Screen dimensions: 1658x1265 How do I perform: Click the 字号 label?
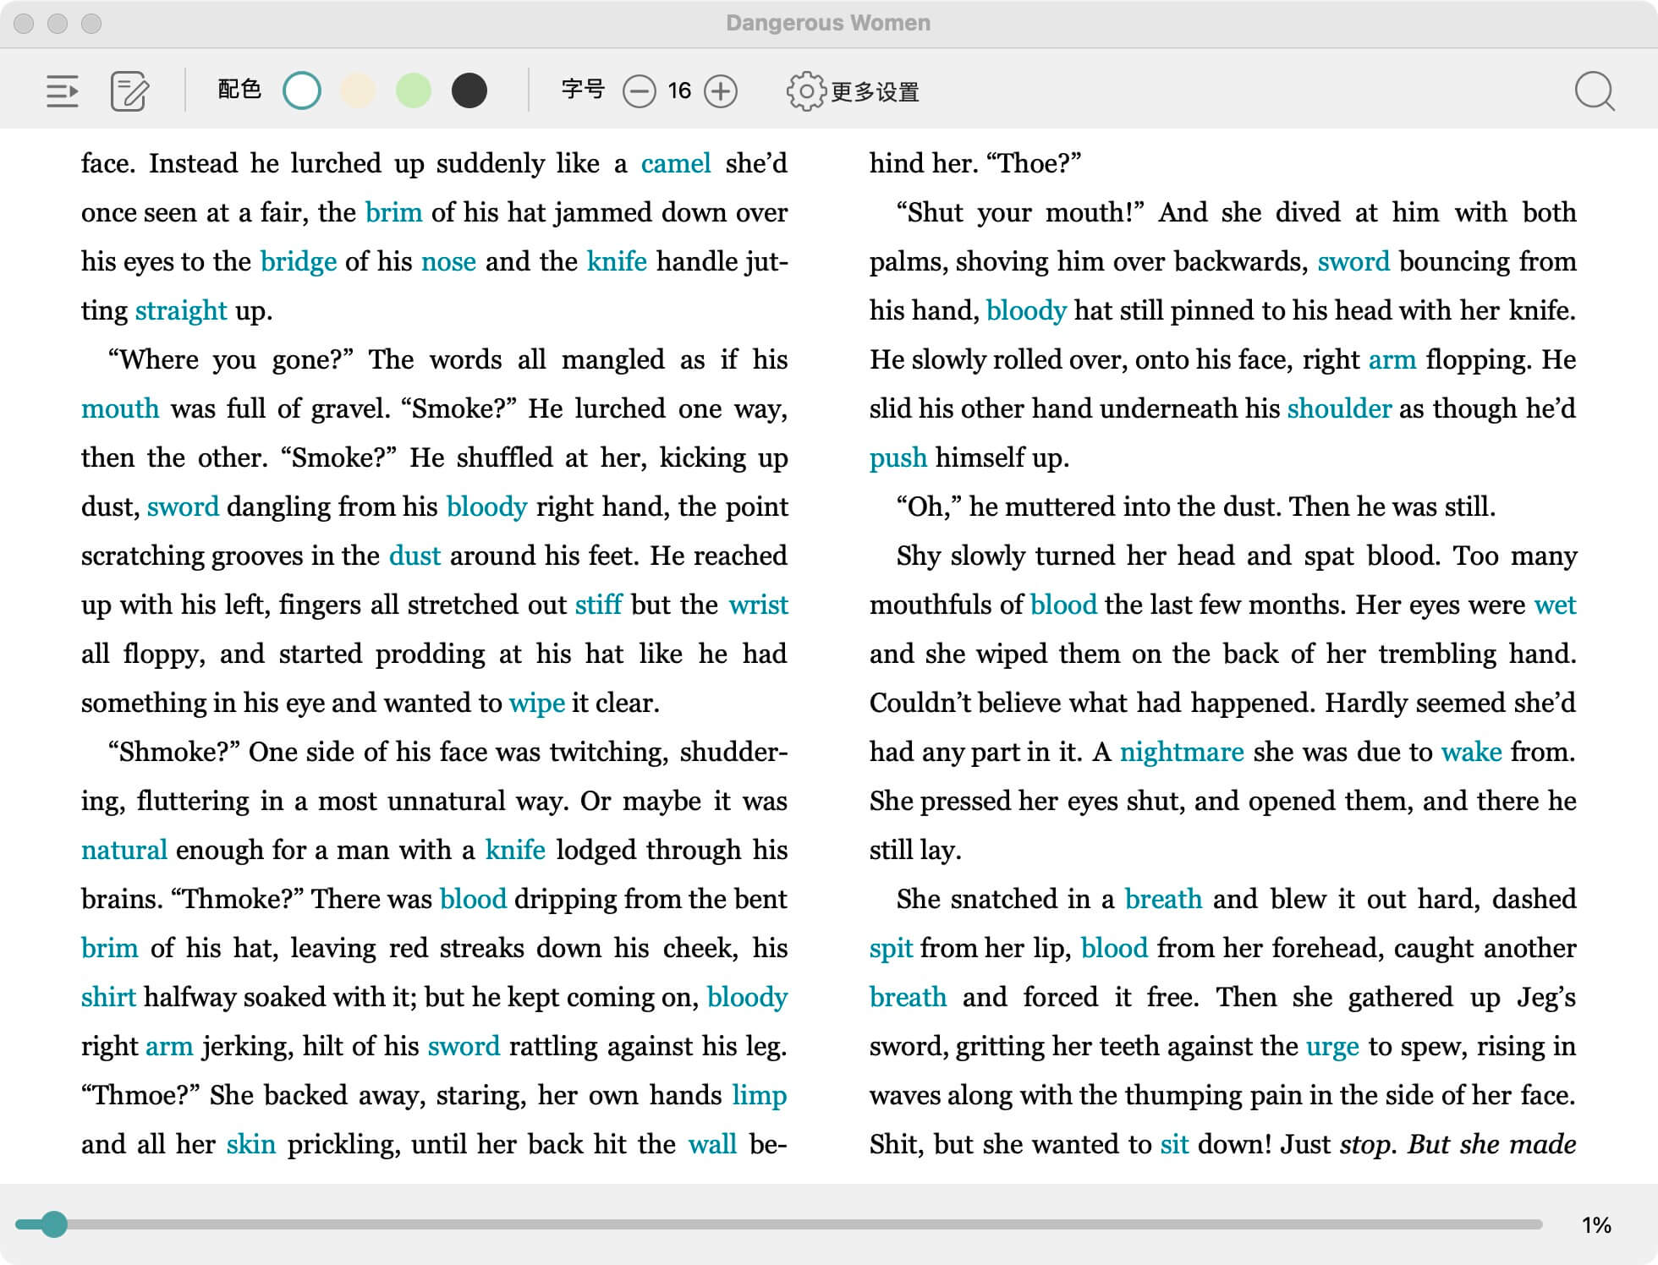(x=583, y=90)
